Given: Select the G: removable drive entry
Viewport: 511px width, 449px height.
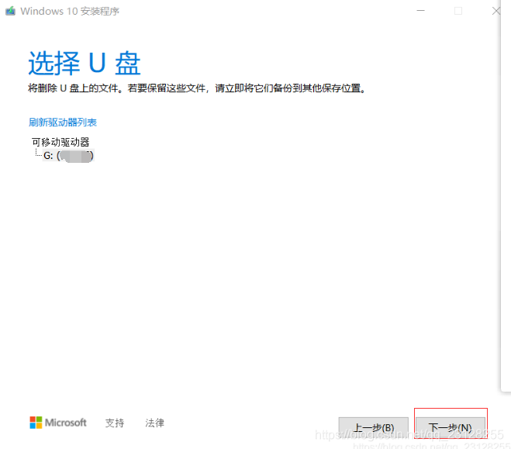Looking at the screenshot, I should point(68,155).
